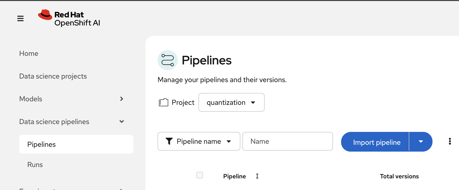Open the kebab menu beside Import pipeline

tap(450, 141)
